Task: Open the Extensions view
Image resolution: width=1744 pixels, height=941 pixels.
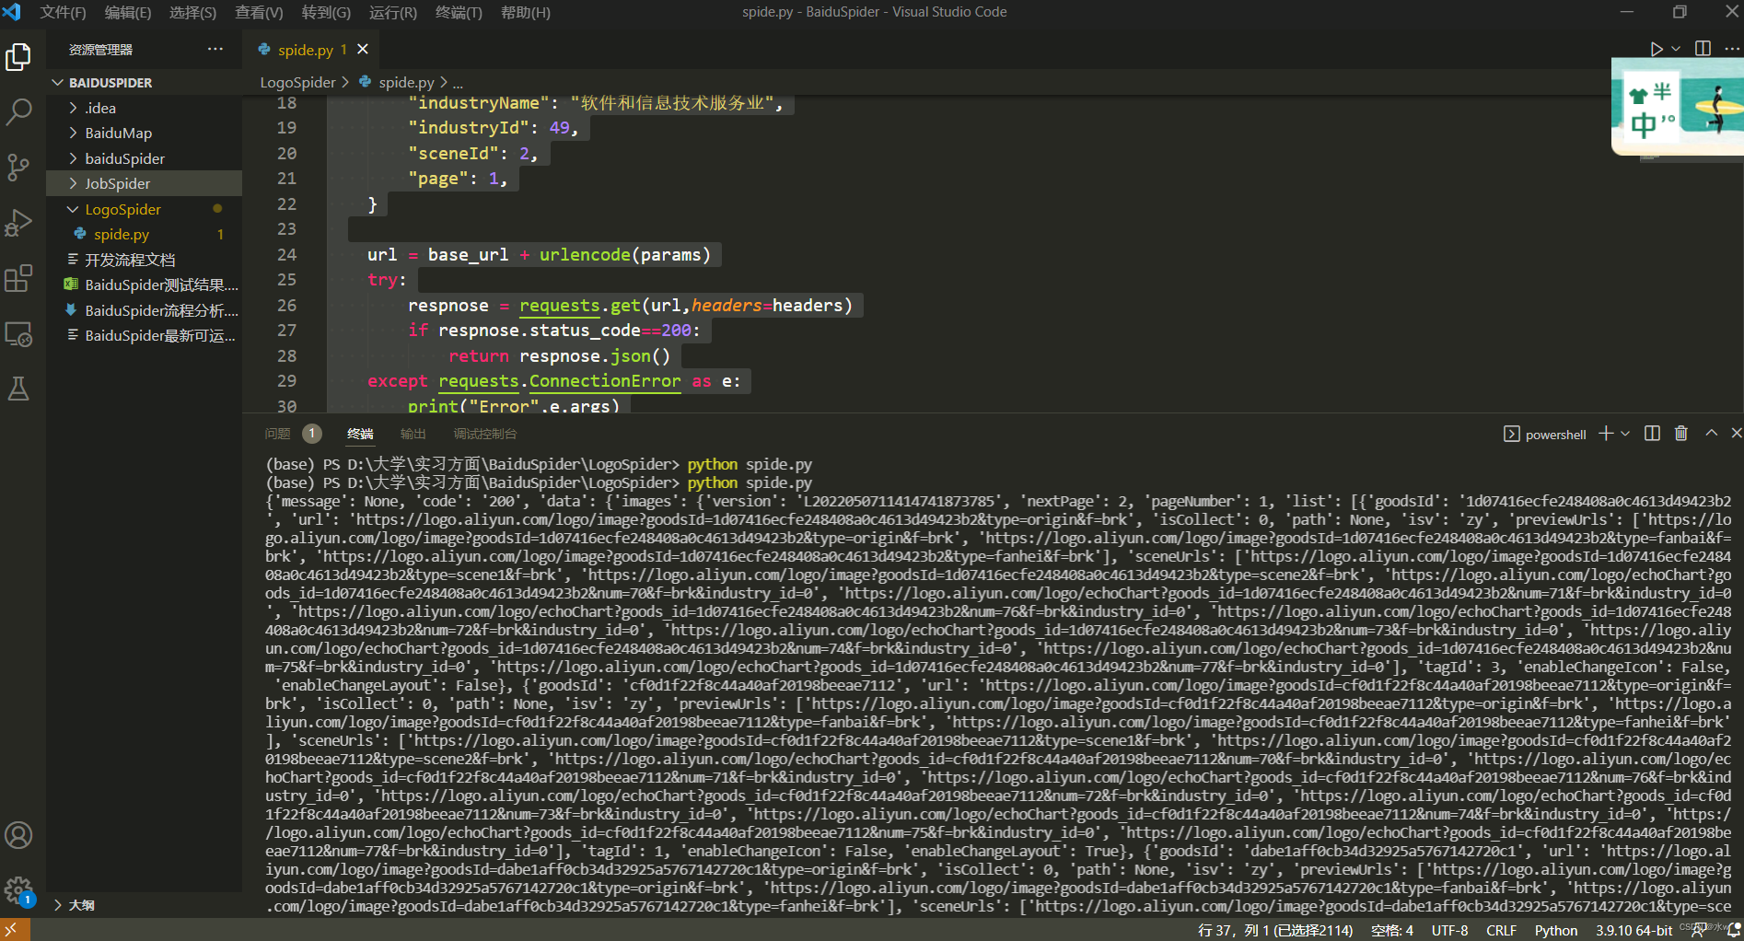Action: (18, 278)
